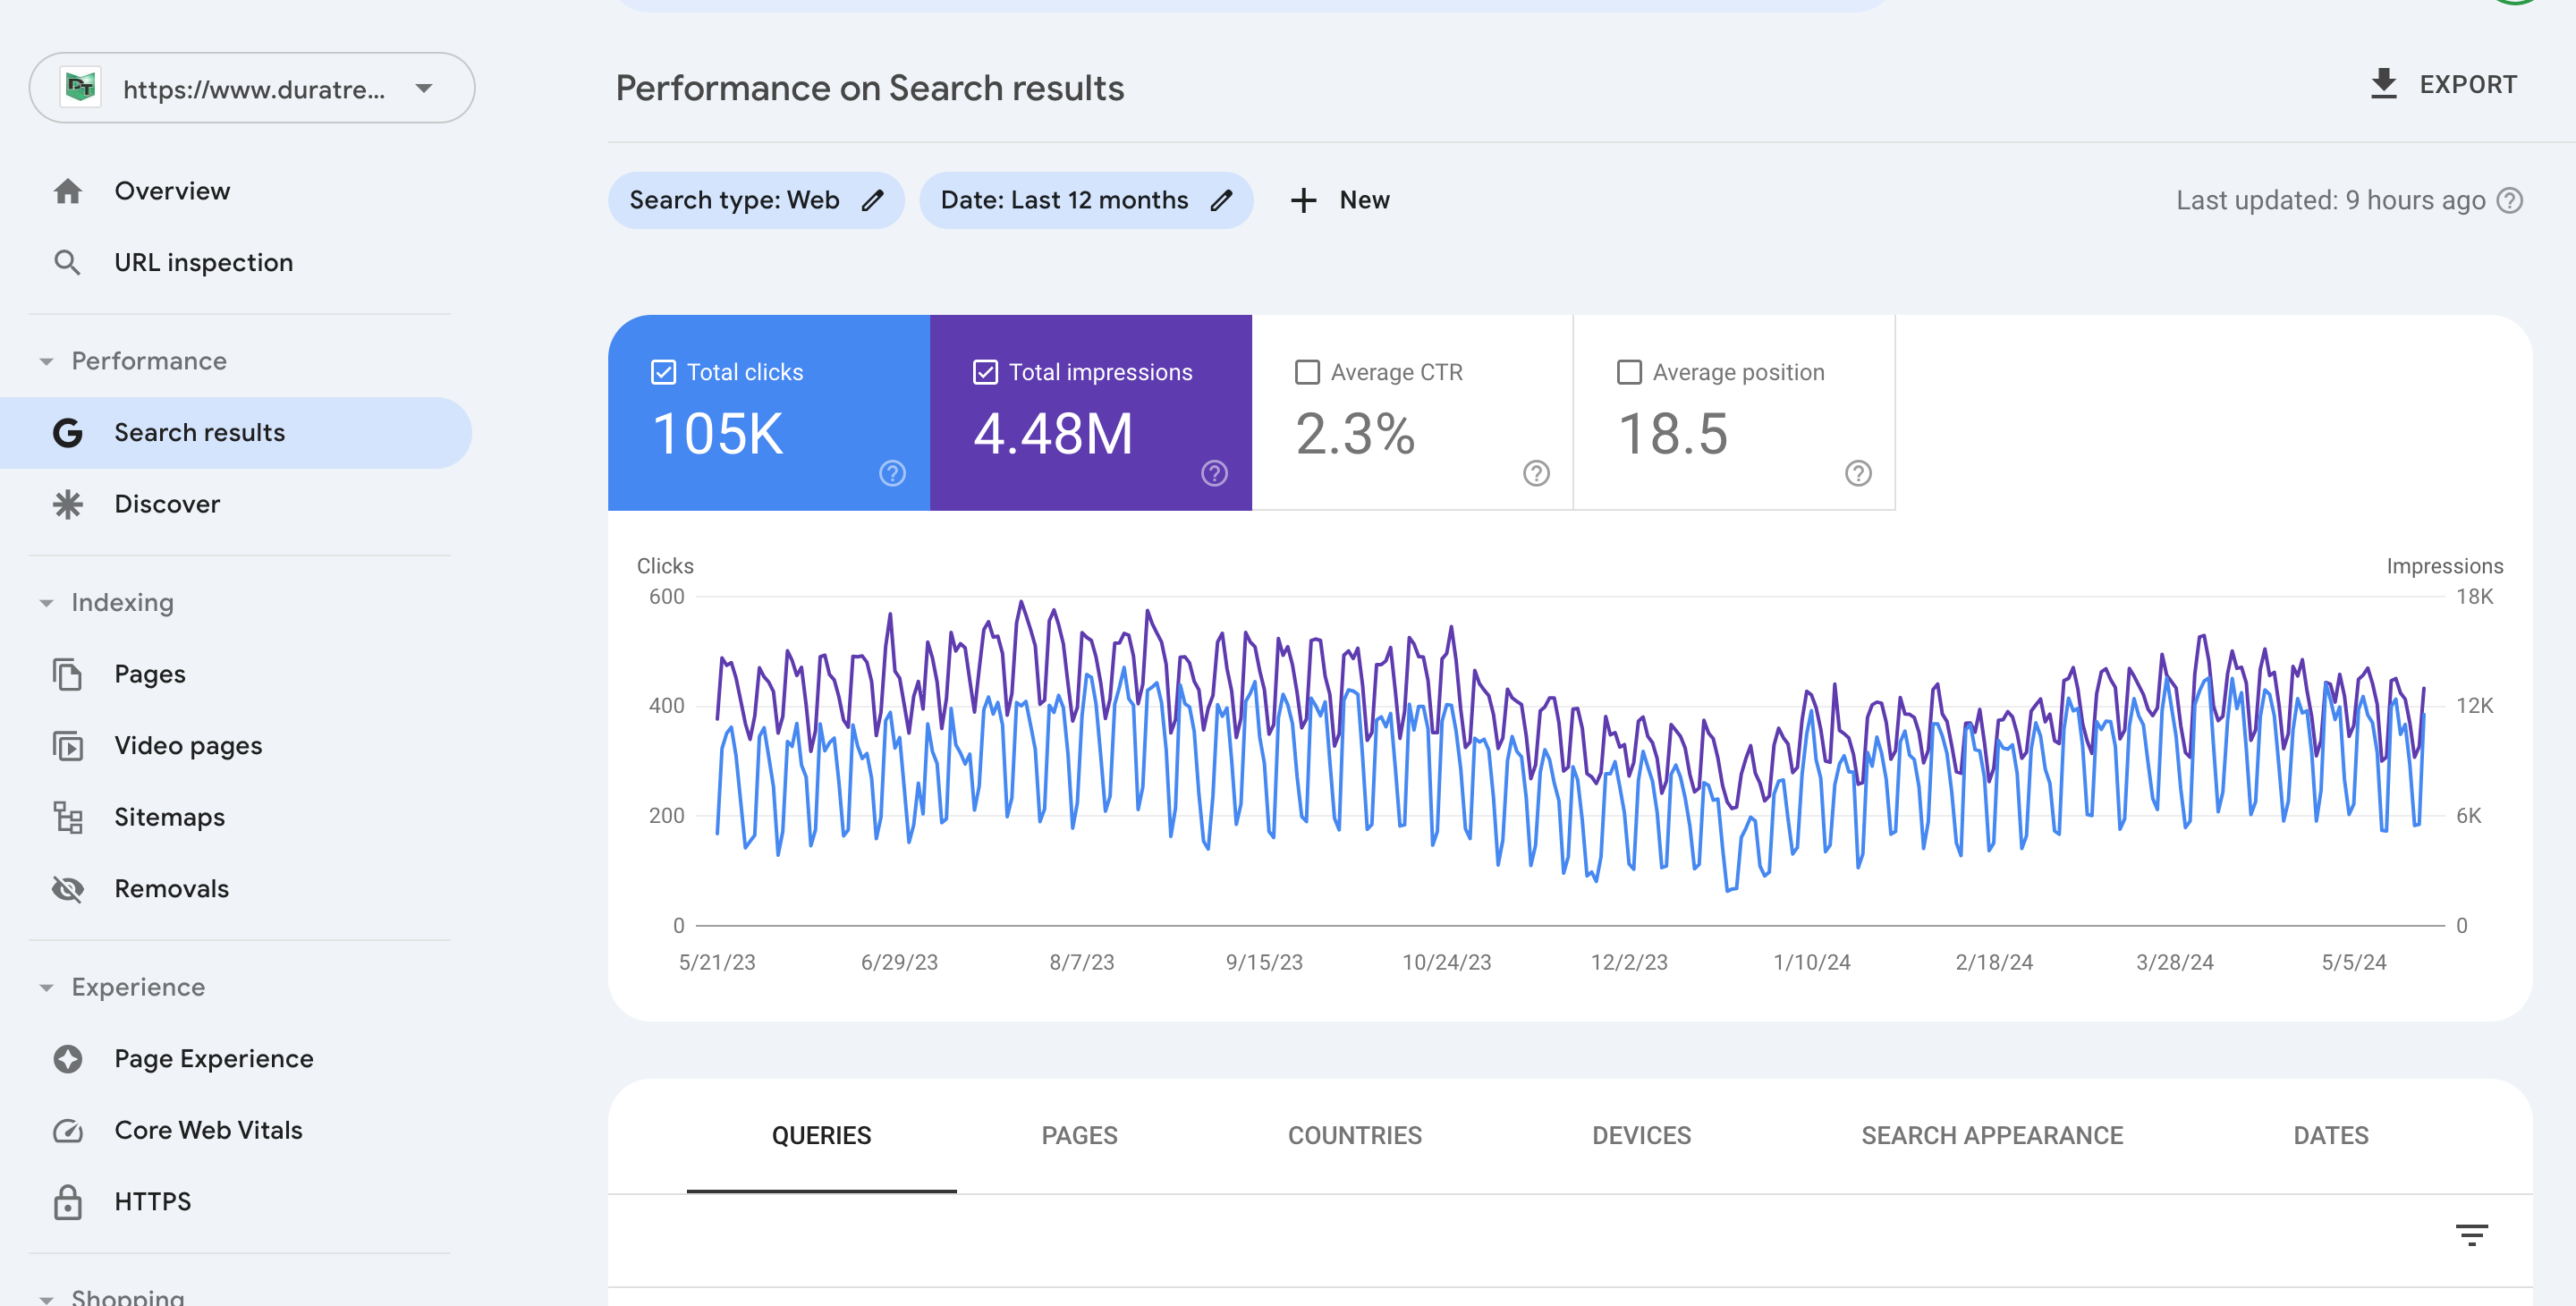Open Sitemaps icon in sidebar
The width and height of the screenshot is (2576, 1306).
tap(68, 817)
